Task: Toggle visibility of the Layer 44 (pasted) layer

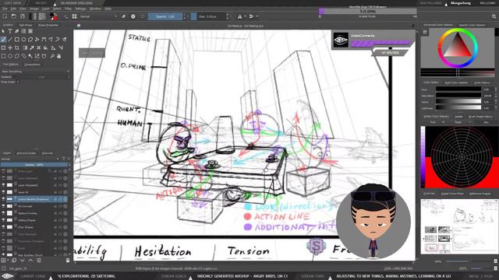Action: [x=3, y=185]
